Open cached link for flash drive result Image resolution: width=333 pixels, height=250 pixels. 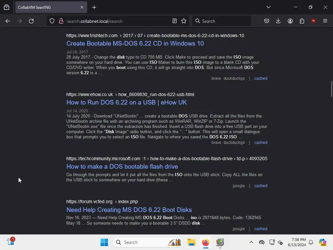tap(261, 186)
